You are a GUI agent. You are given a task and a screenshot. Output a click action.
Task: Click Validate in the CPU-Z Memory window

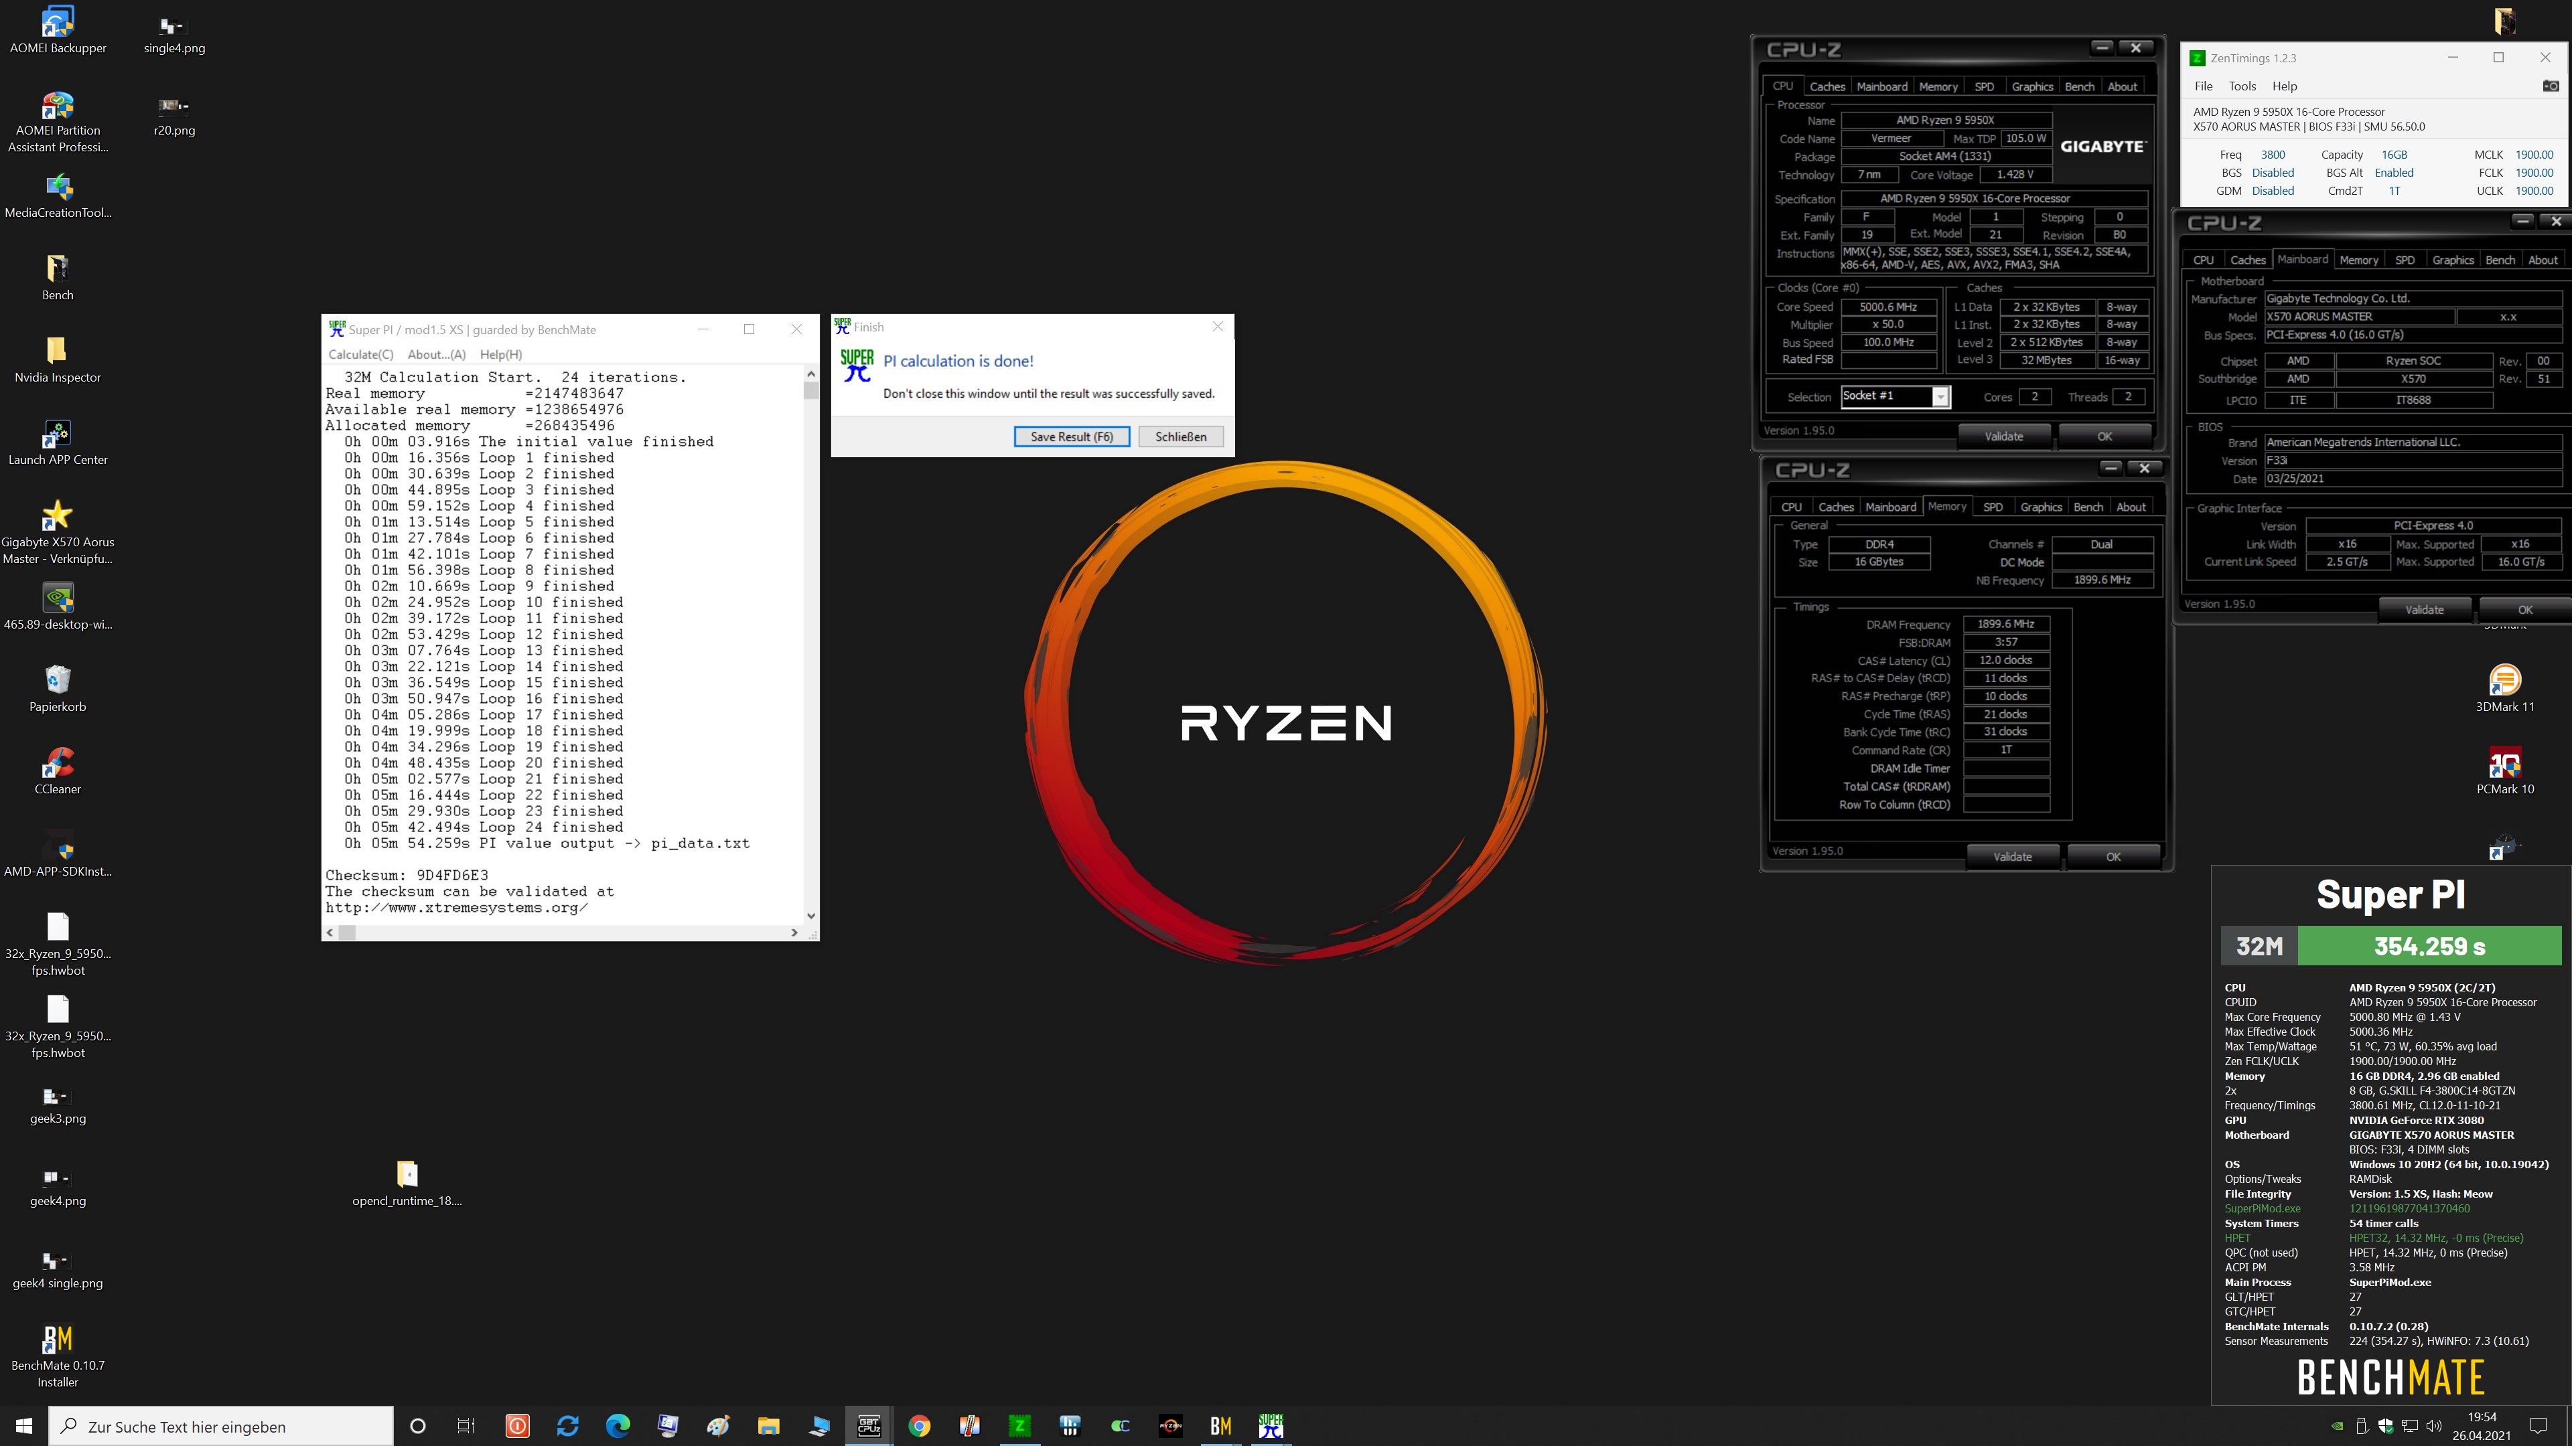[x=2012, y=856]
